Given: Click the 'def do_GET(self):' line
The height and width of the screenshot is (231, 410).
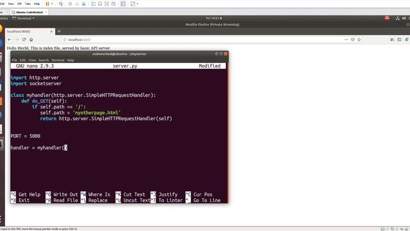Looking at the screenshot, I should point(44,101).
